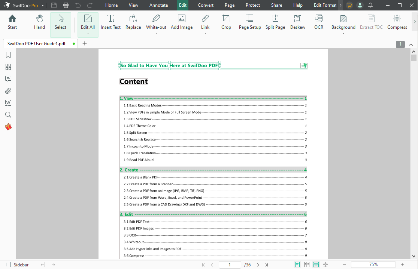This screenshot has height=269, width=418.
Task: Jump to the first page
Action: 203,265
